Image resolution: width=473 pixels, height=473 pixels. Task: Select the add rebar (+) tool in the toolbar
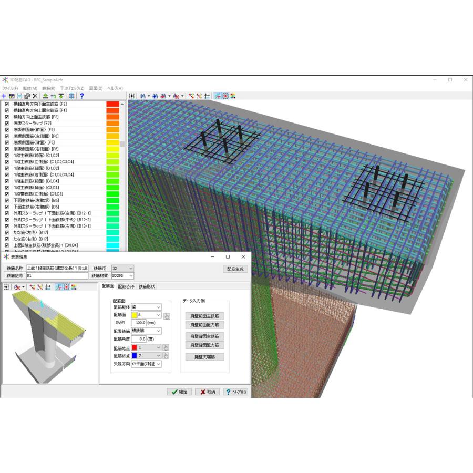point(4,96)
